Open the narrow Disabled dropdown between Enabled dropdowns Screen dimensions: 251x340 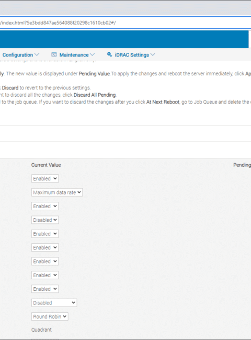coord(45,220)
